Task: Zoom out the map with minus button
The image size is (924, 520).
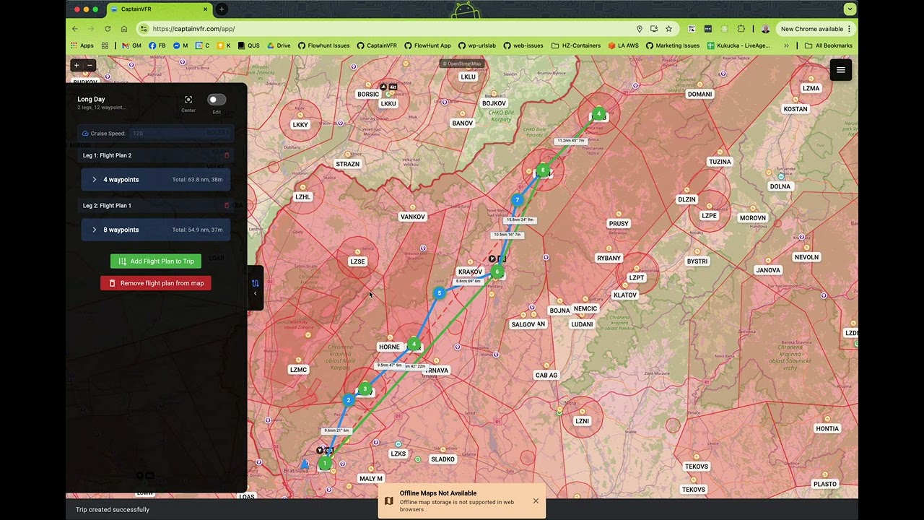Action: [90, 65]
